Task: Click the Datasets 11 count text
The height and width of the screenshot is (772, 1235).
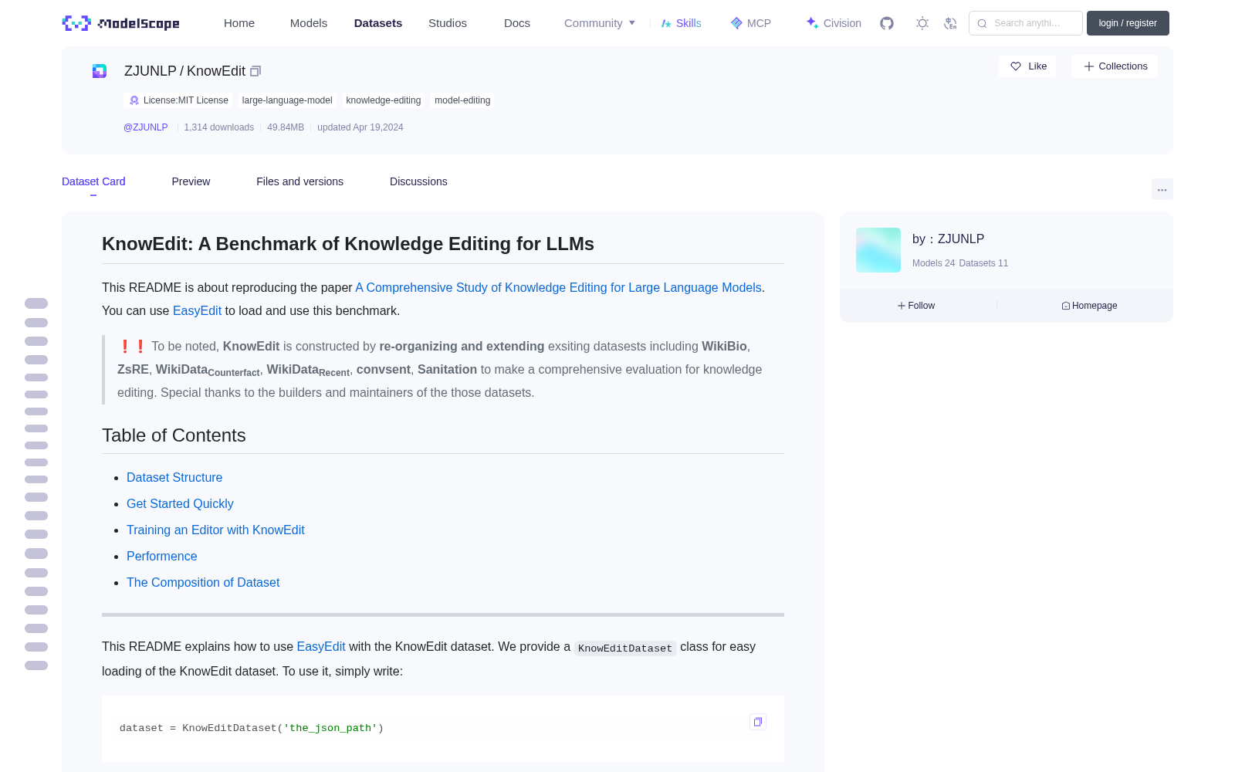Action: tap(983, 263)
